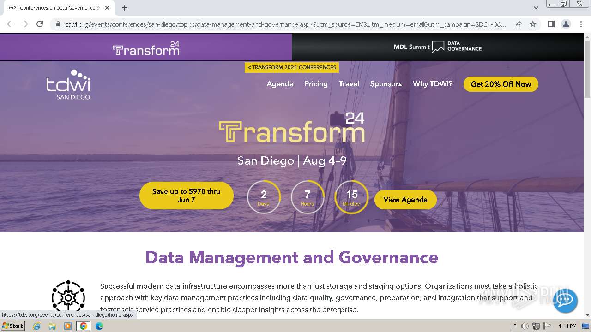Open the File Explorer taskbar icon
Viewport: 591px width, 332px height.
tap(52, 326)
